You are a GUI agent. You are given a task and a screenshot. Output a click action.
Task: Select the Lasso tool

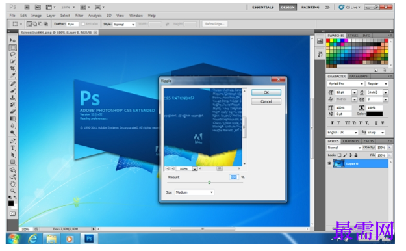tap(12, 55)
